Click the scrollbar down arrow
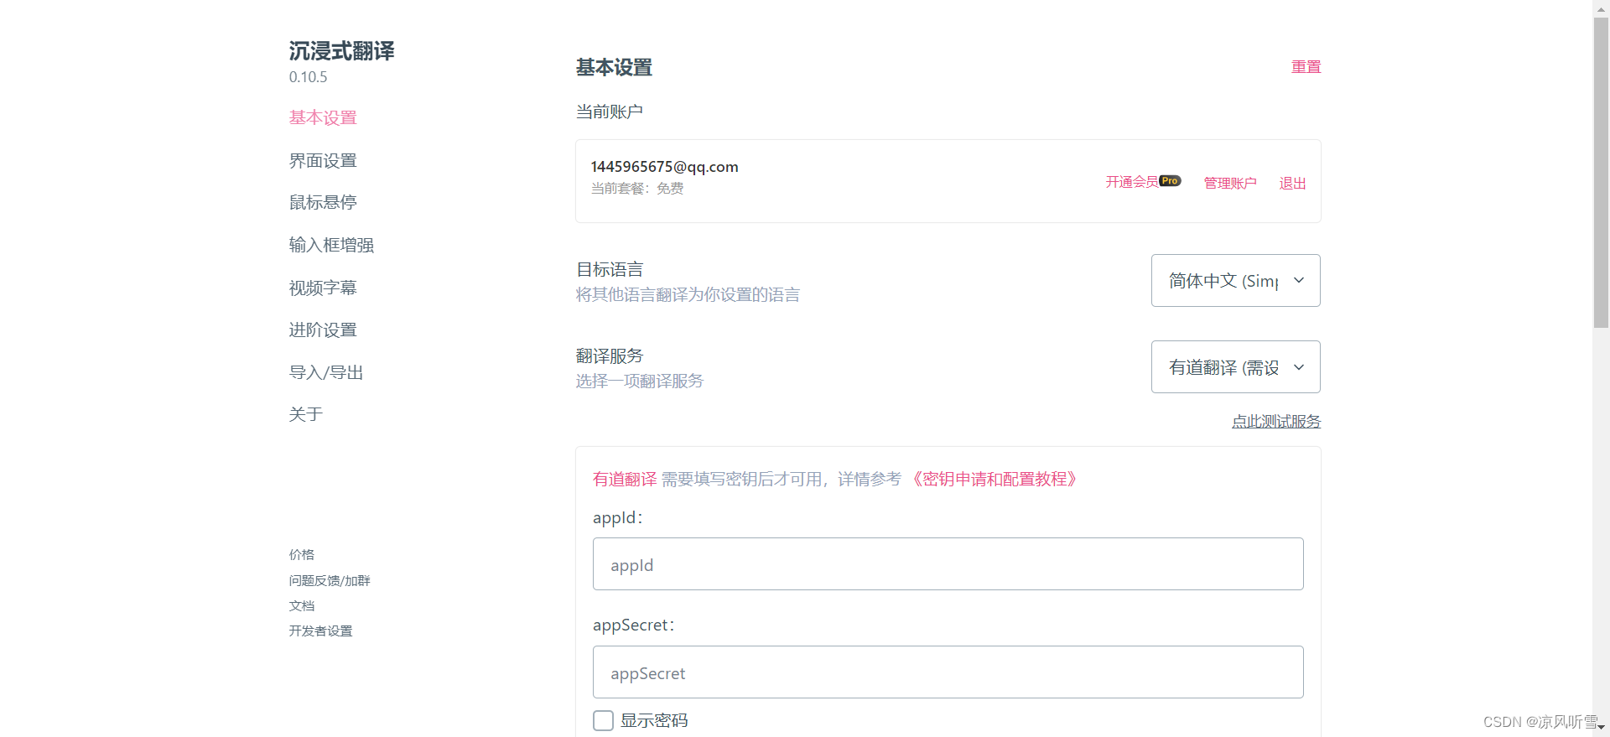 pos(1601,729)
